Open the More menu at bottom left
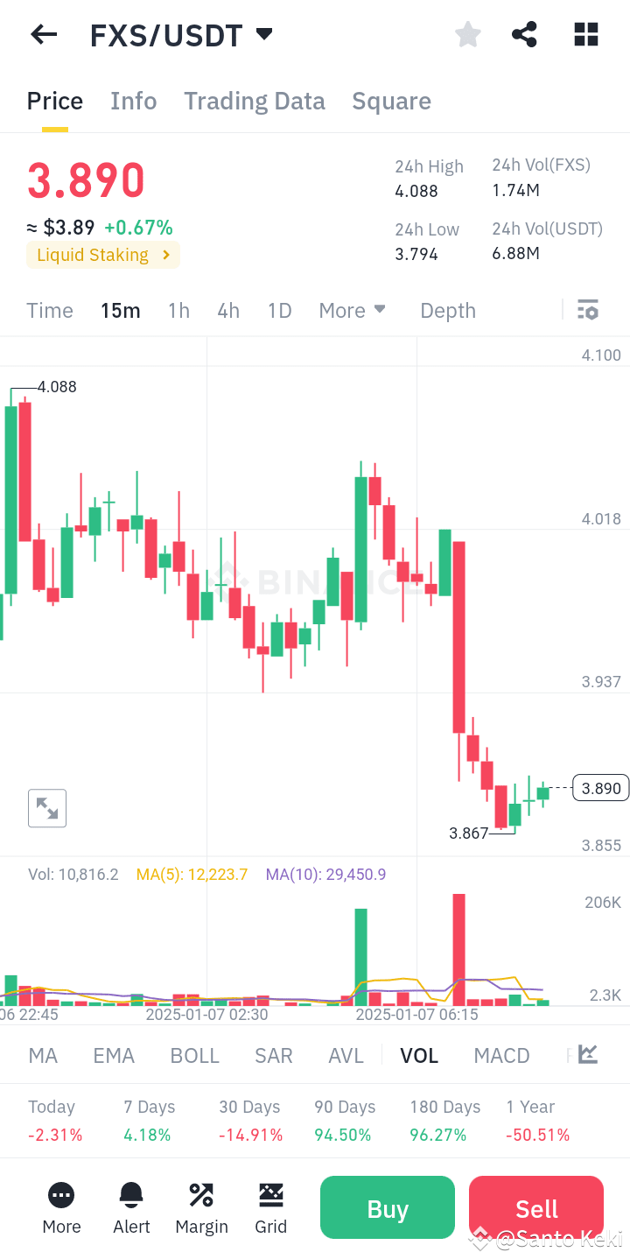Viewport: 630px width, 1259px height. [60, 1207]
